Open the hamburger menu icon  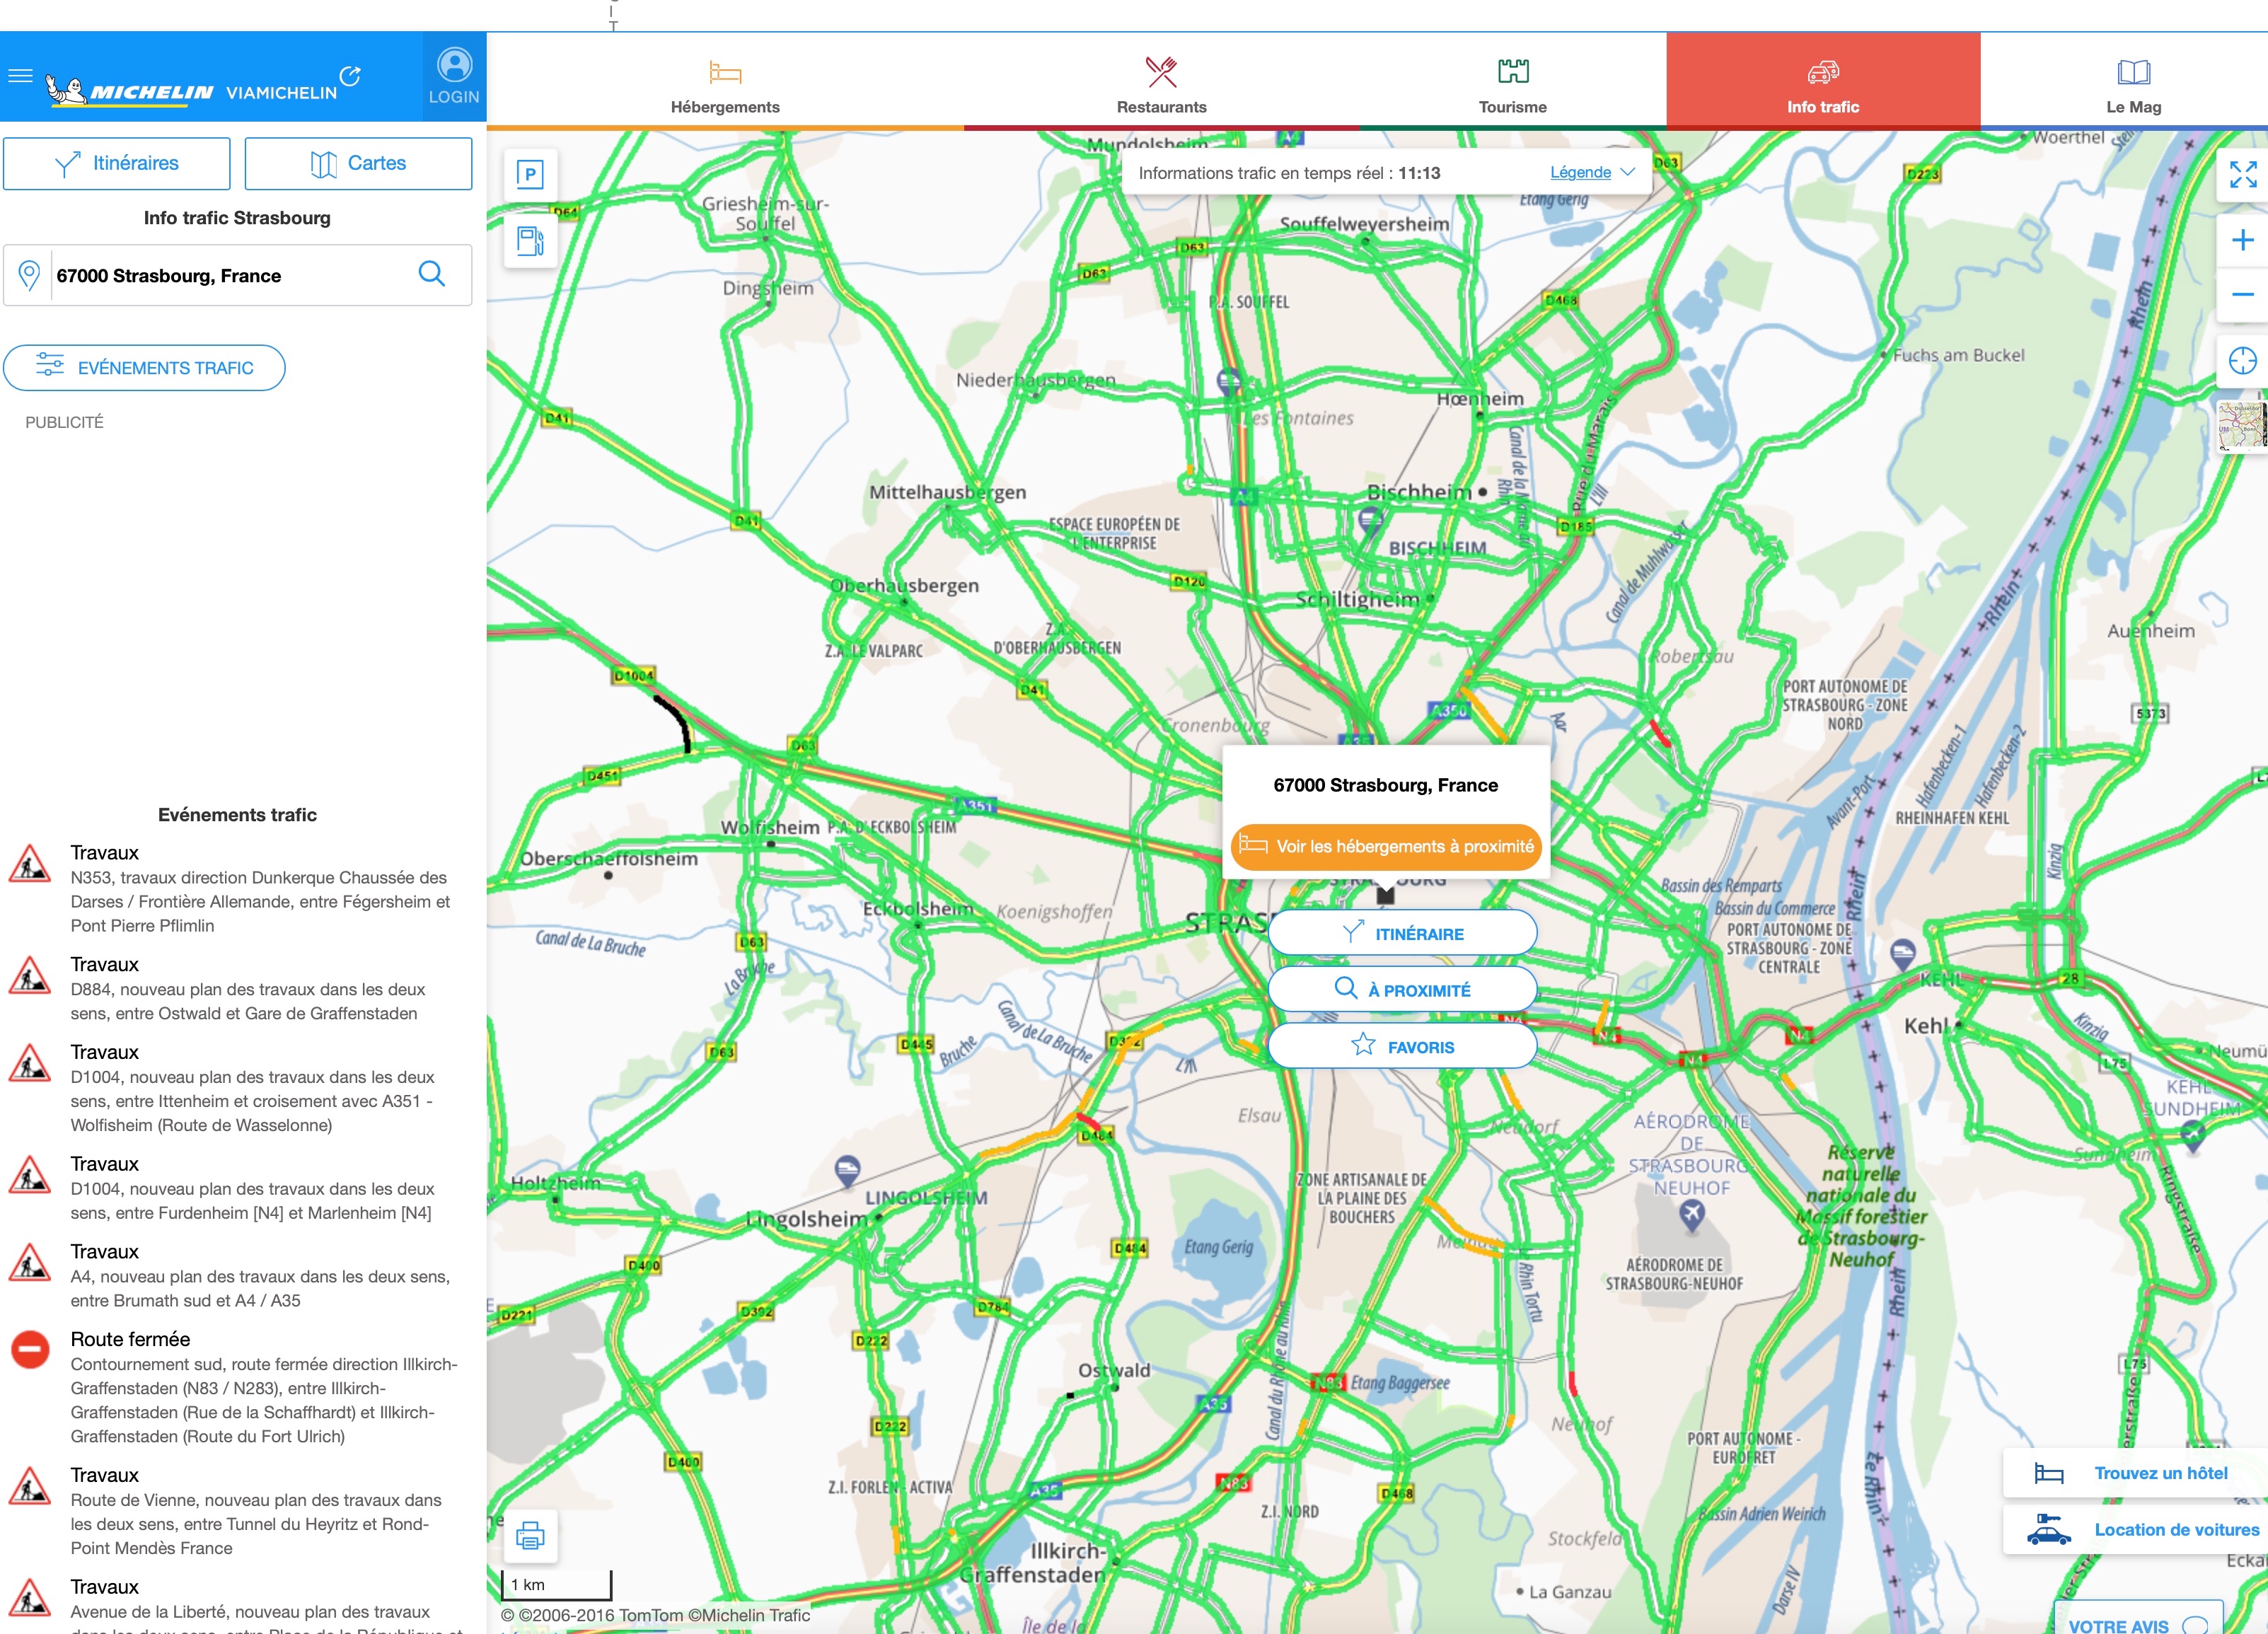click(21, 76)
